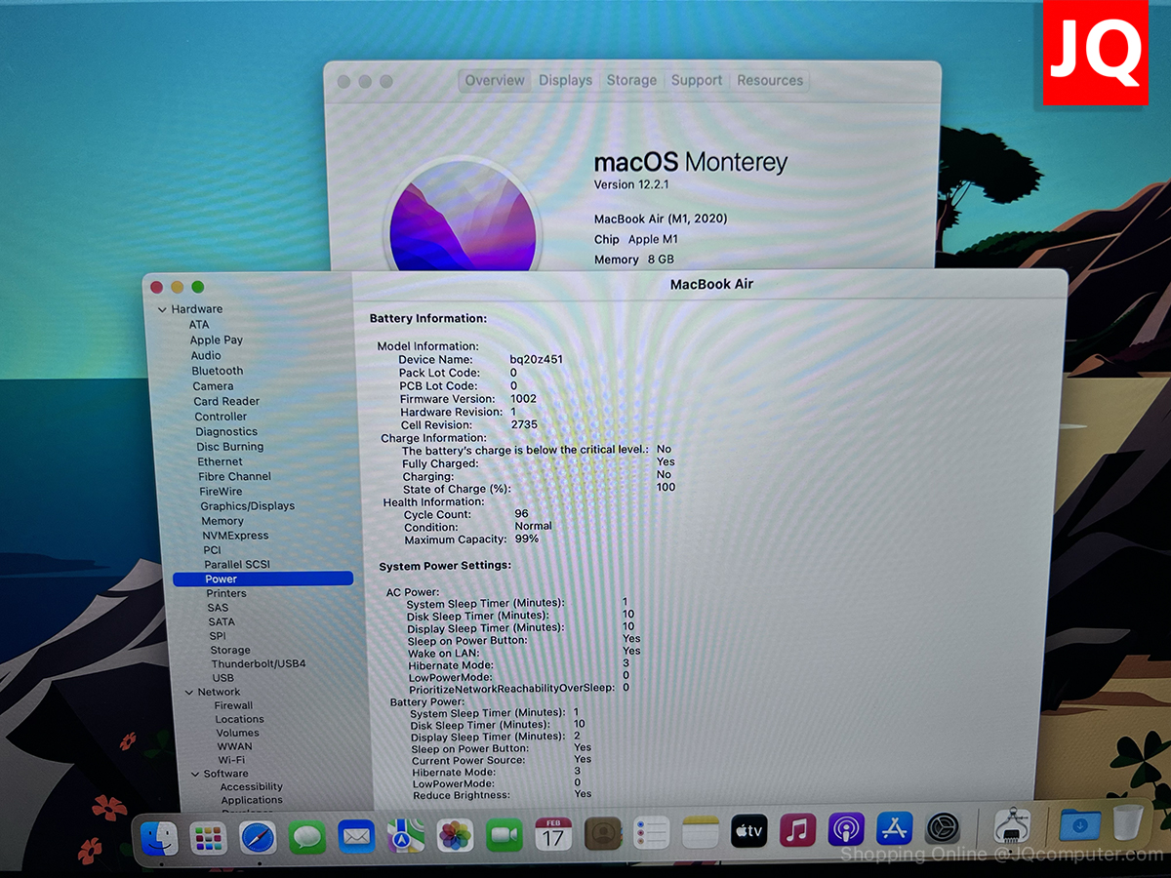1171x878 pixels.
Task: Open the App Store in the Dock
Action: [894, 828]
